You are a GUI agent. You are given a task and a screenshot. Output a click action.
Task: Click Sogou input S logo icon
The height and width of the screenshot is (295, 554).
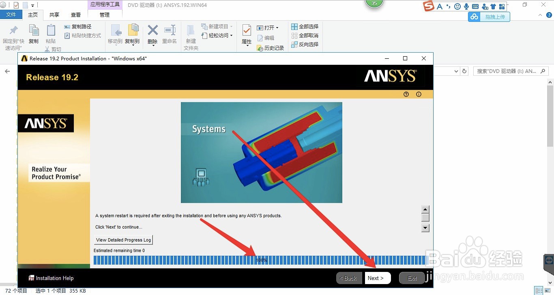pos(429,6)
